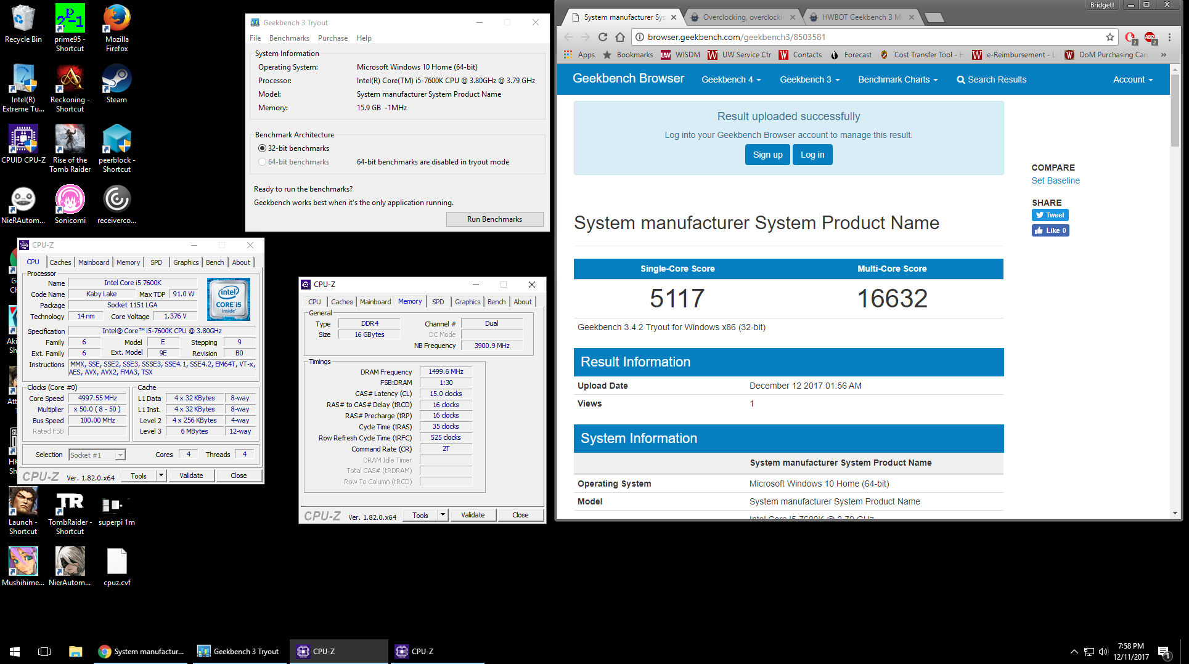Open the Mozilla Firefox desktop icon

click(116, 28)
